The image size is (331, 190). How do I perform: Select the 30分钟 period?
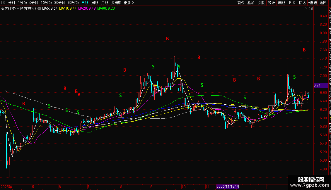click(60, 3)
